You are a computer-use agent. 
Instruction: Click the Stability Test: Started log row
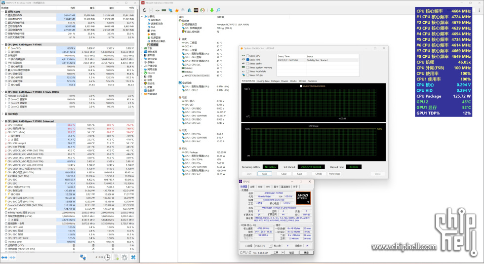pos(318,60)
